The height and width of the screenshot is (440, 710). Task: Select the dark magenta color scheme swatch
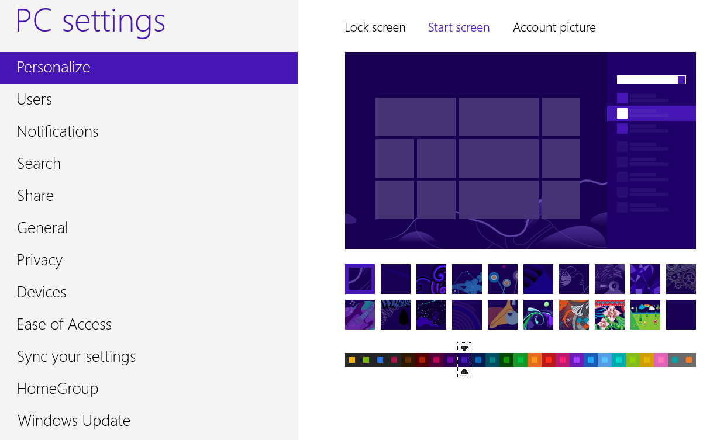click(x=436, y=360)
